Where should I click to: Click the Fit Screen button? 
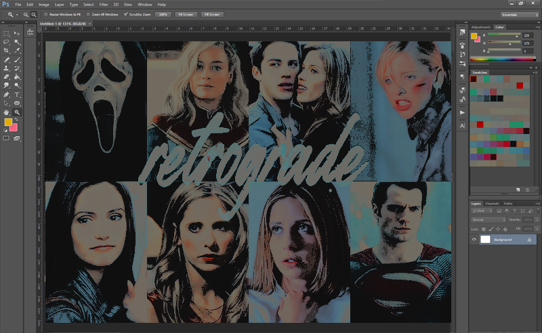click(x=184, y=14)
